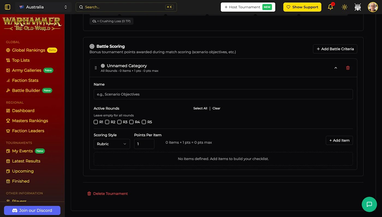This screenshot has width=382, height=217.
Task: Open Army Galleries
Action: tap(26, 70)
